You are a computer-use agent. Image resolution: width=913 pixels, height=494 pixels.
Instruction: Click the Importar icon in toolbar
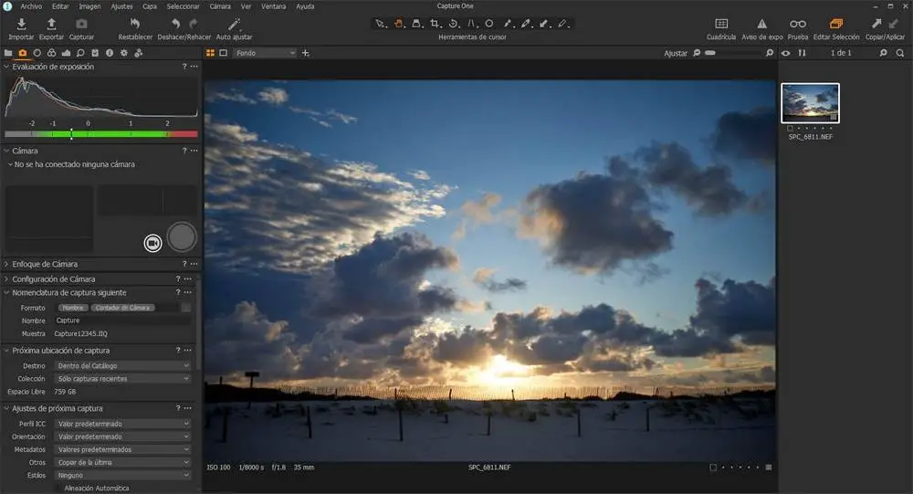20,24
